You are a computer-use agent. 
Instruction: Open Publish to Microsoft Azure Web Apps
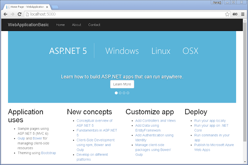[214, 147]
